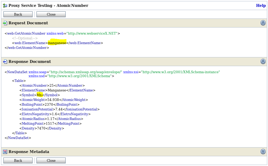Click the AtomicNumber 25 line

click(52, 85)
